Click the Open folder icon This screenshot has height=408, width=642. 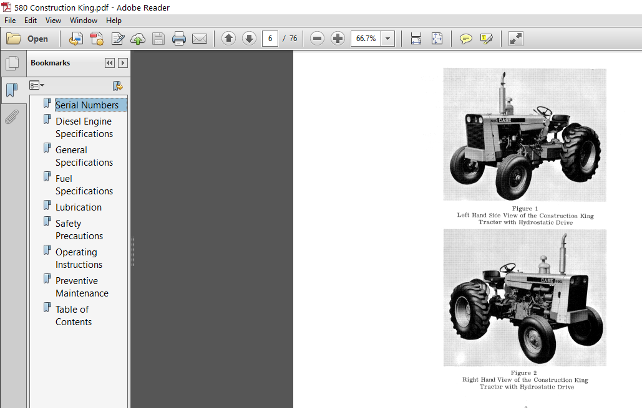click(x=14, y=39)
